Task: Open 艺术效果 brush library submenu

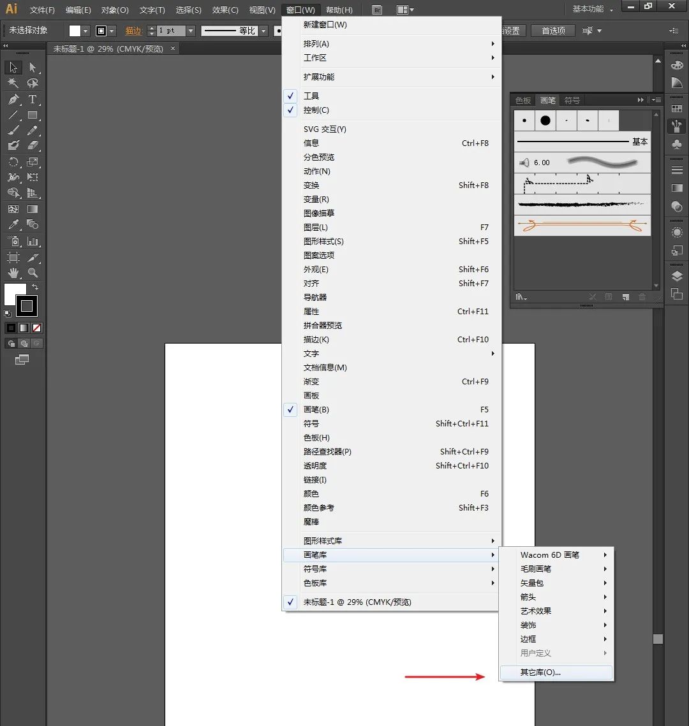Action: pyautogui.click(x=556, y=611)
